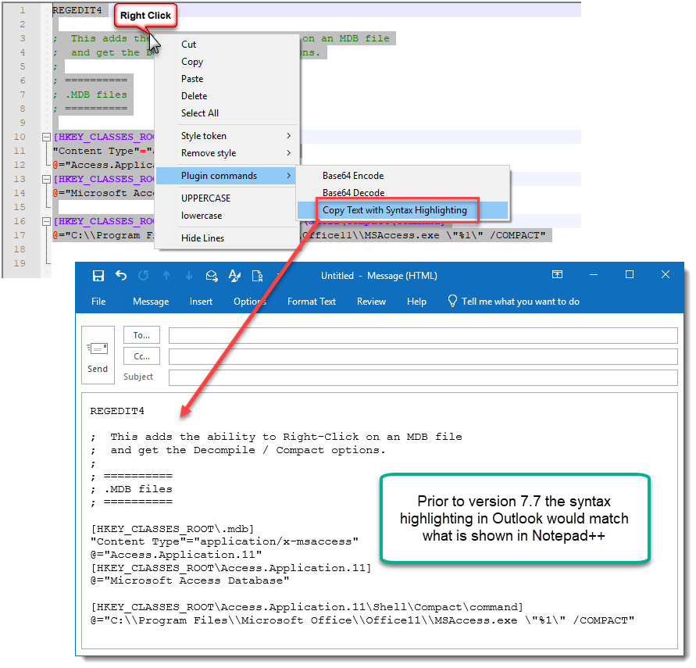Select Base64 Decode in the plugin submenu
This screenshot has width=696, height=668.
tap(402, 193)
